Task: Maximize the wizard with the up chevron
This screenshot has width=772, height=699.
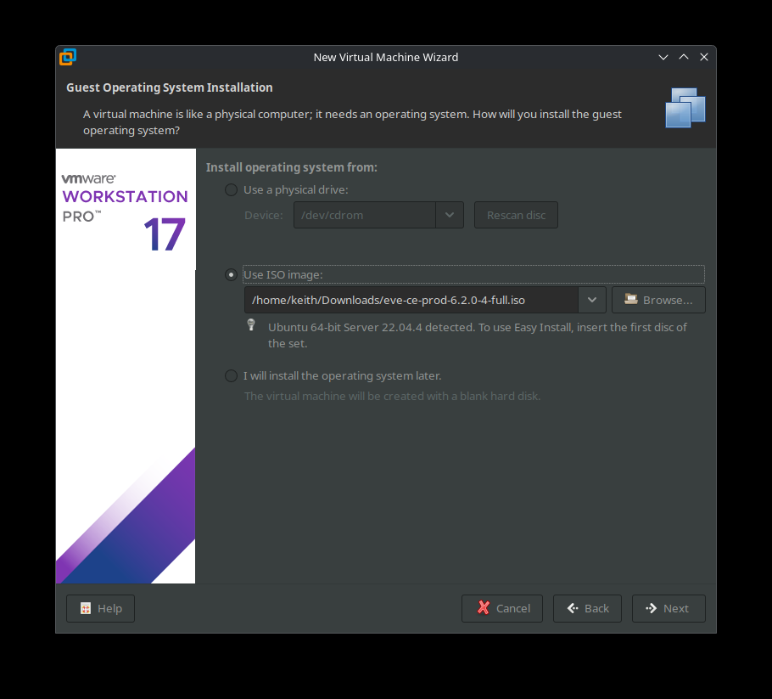Action: click(684, 57)
